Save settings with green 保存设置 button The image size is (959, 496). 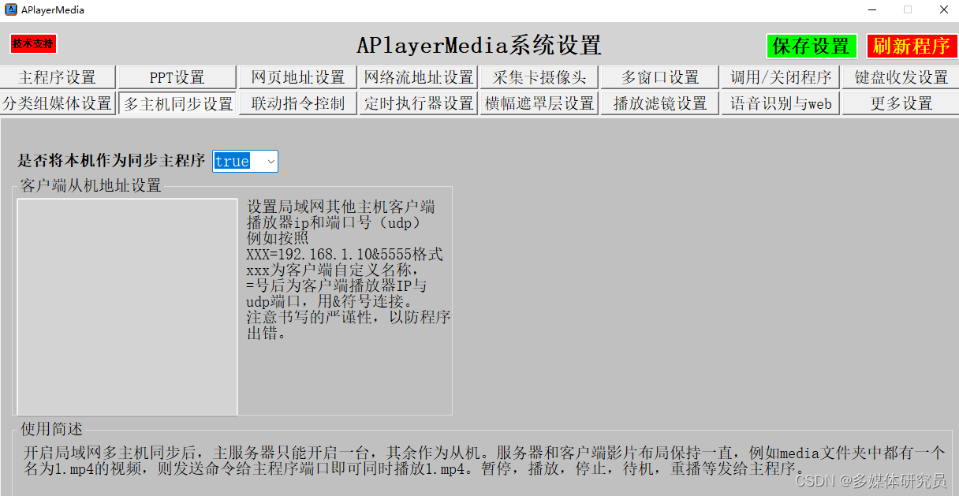(x=812, y=46)
